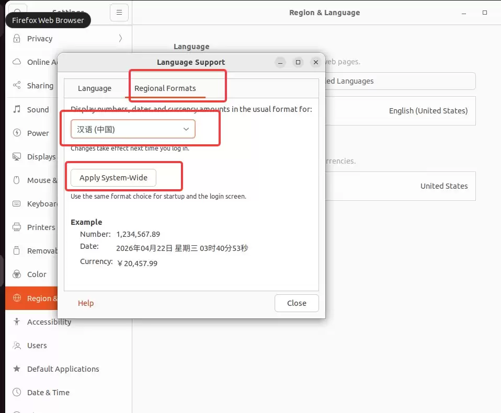This screenshot has height=413, width=501.
Task: Click the currency example ￥20,457.99
Action: 137,263
